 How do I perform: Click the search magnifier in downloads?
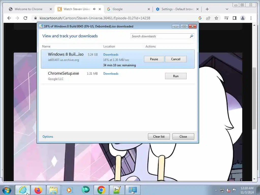pyautogui.click(x=191, y=36)
